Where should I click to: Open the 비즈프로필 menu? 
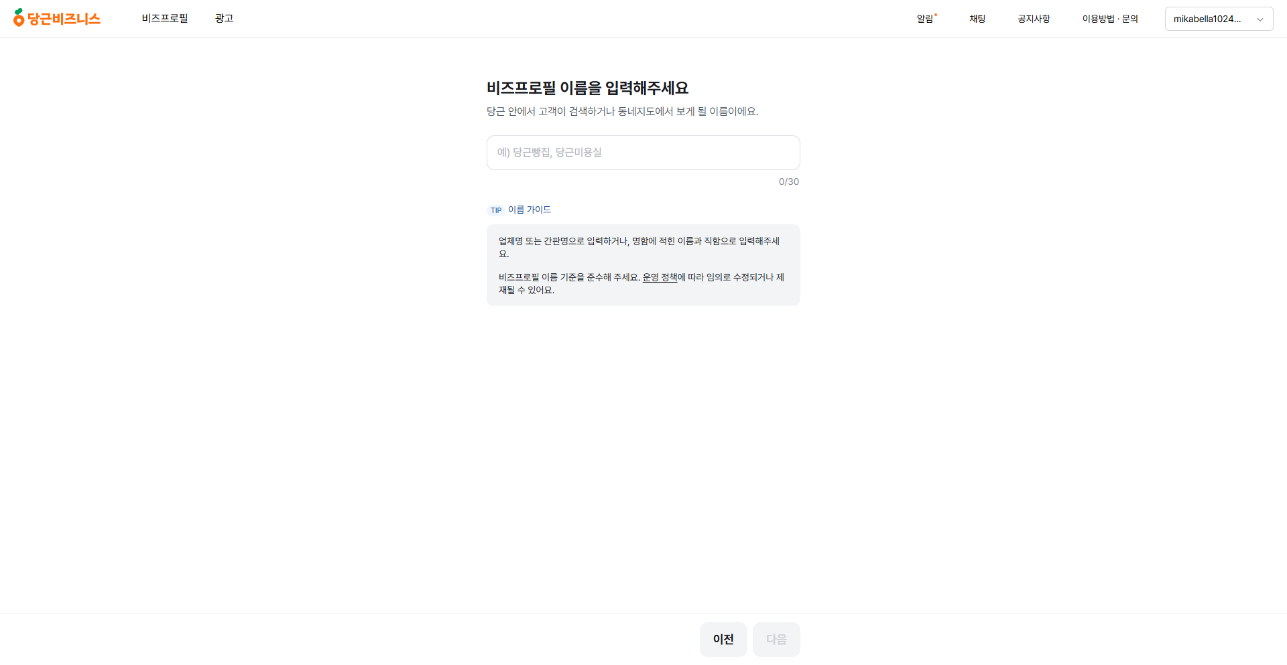pyautogui.click(x=165, y=18)
